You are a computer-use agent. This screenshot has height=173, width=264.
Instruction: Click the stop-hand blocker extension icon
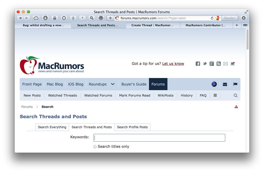click(45, 18)
